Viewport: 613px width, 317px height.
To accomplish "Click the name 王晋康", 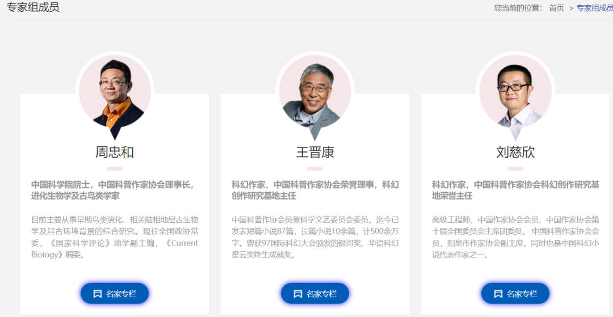I will [x=315, y=152].
